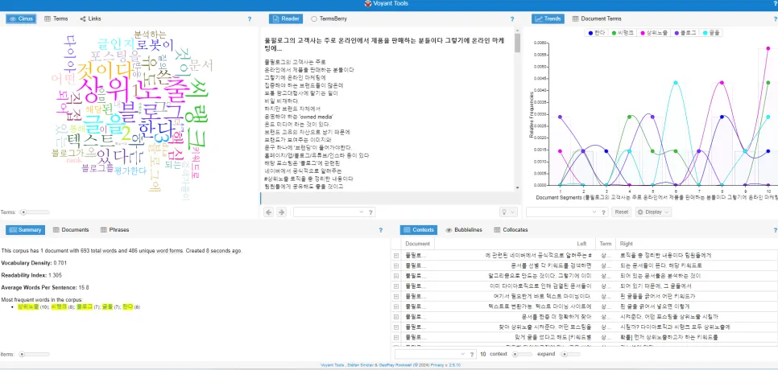Click the Trends search help question mark
This screenshot has width=778, height=370.
click(x=604, y=212)
